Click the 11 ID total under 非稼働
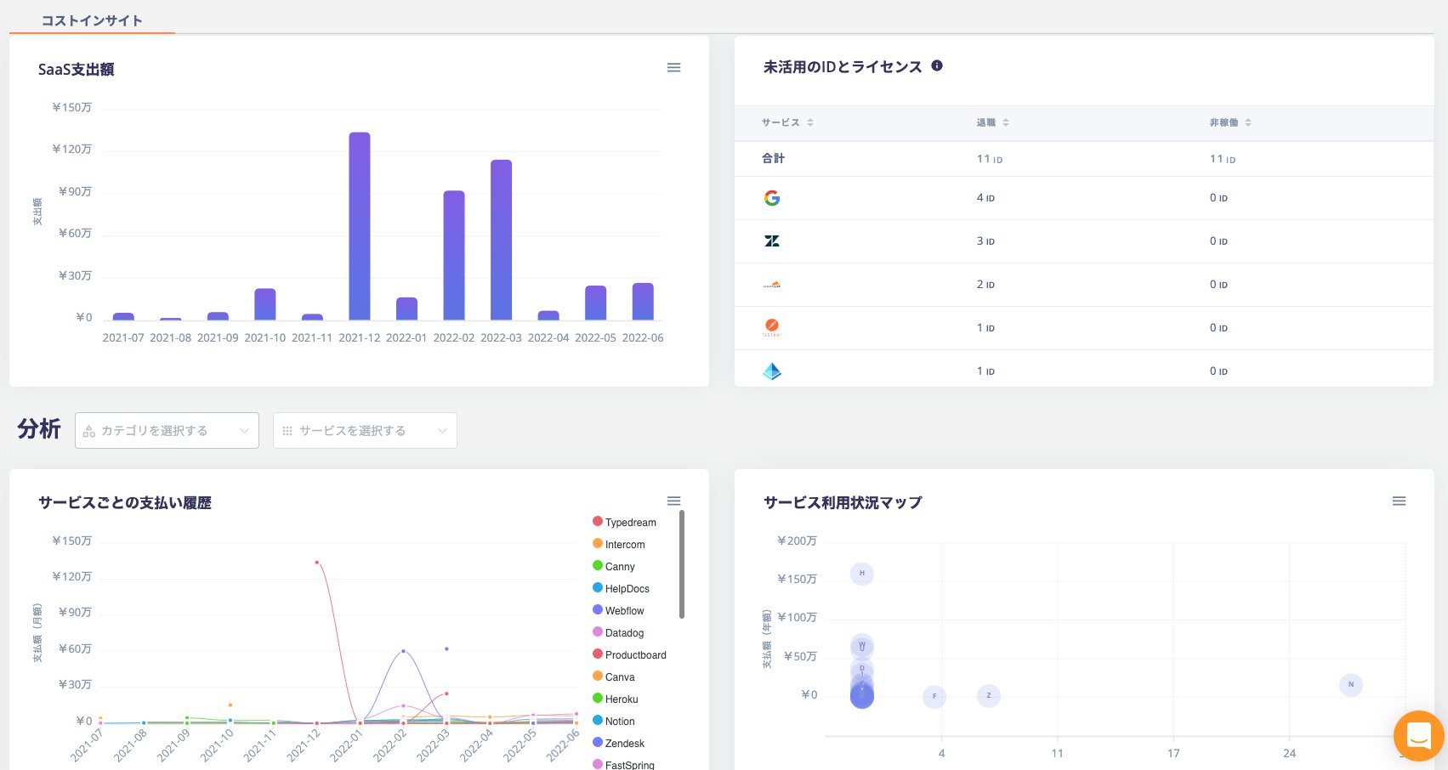Image resolution: width=1448 pixels, height=770 pixels. point(1223,159)
